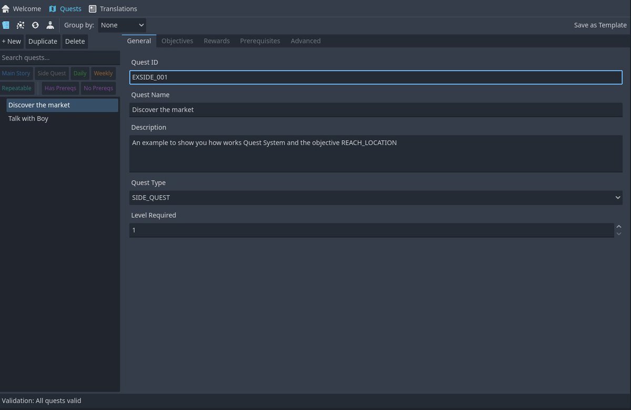Open the Translations tab
The image size is (631, 410).
[113, 9]
